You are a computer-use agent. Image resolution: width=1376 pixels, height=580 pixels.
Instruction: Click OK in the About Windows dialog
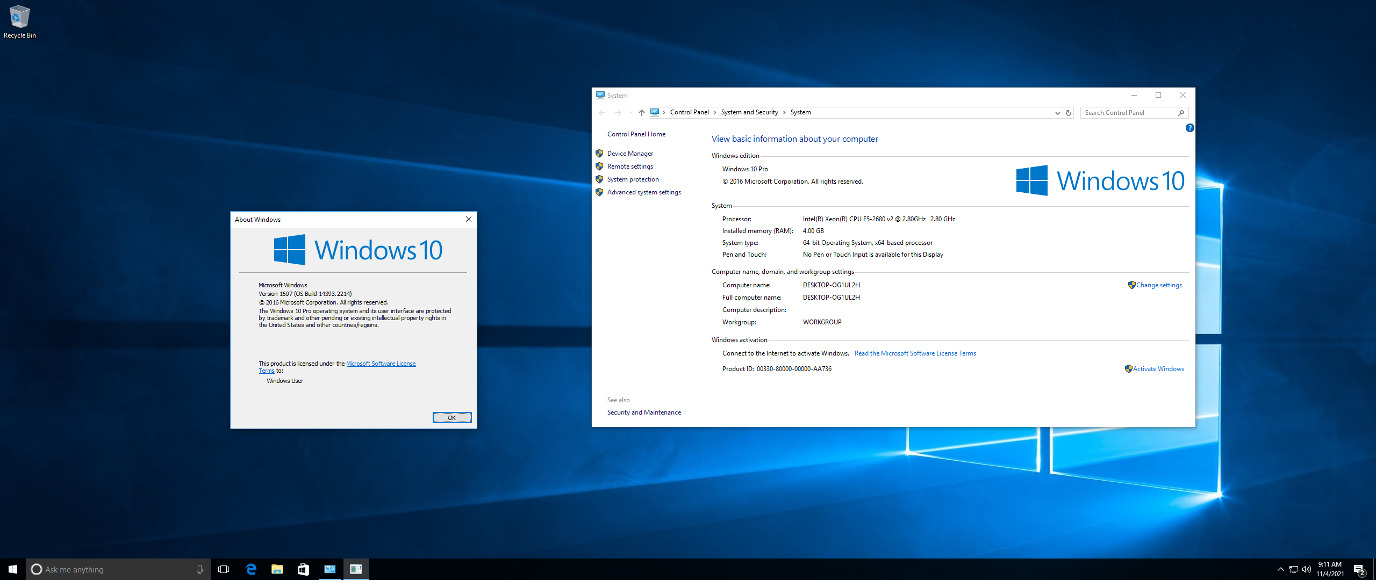pyautogui.click(x=452, y=418)
